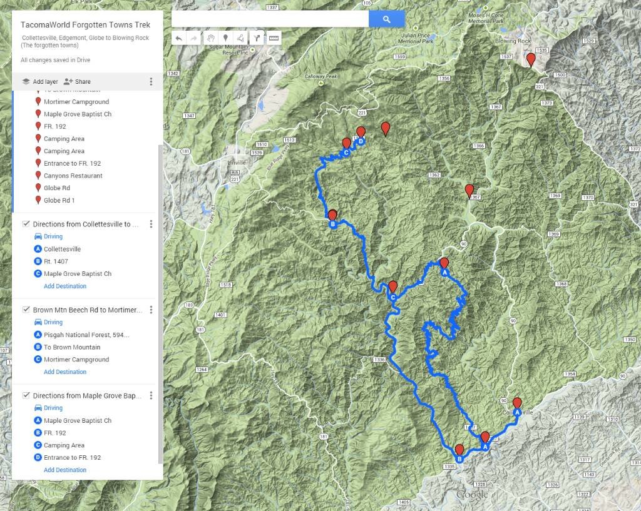
Task: Click the Driving mode link in Maple Grove layer
Action: click(53, 408)
